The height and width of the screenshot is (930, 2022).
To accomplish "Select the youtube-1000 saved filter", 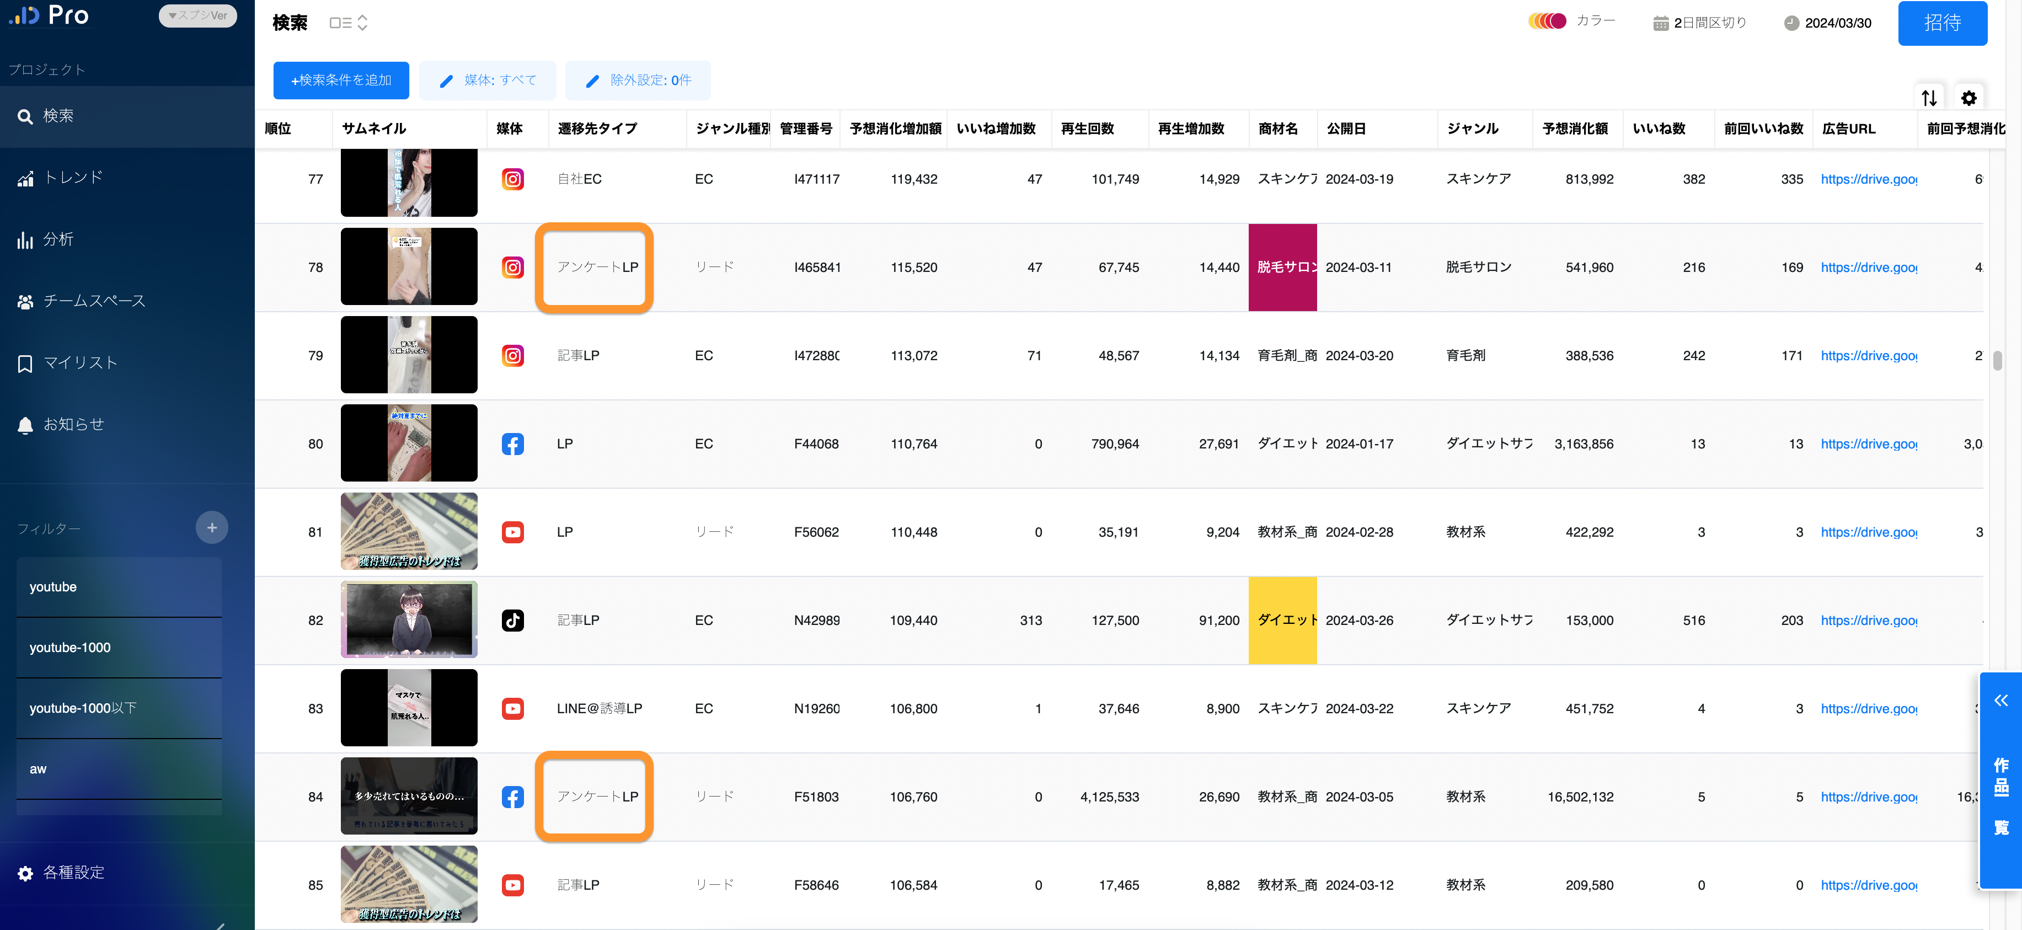I will coord(117,648).
